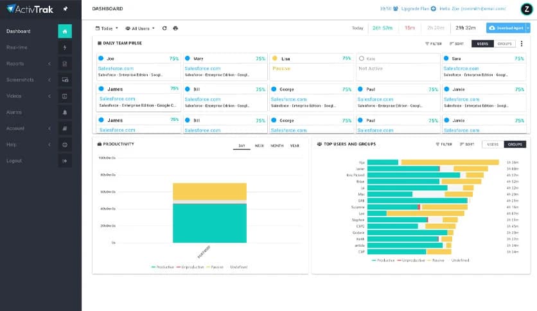Pin the sidebar with the pushpin icon
The width and height of the screenshot is (537, 311).
pos(65,9)
